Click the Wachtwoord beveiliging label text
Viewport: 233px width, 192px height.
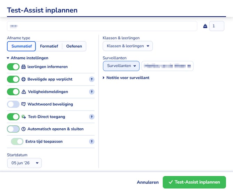[x=50, y=104]
